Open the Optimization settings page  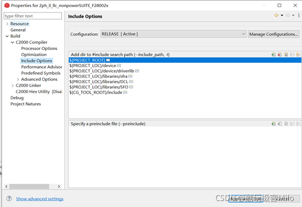click(34, 54)
